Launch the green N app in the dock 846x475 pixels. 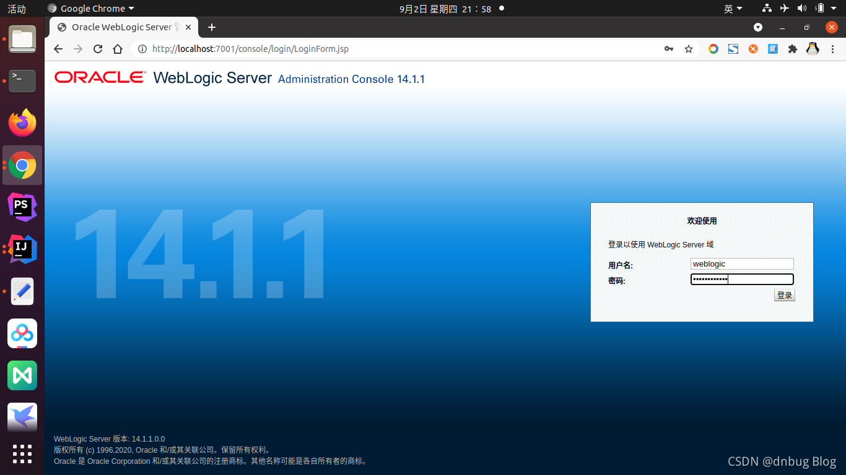(x=22, y=375)
